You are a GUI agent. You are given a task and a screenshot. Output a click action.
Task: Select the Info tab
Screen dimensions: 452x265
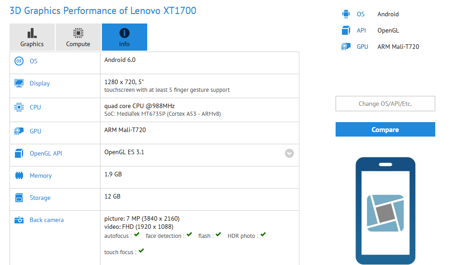click(x=125, y=37)
